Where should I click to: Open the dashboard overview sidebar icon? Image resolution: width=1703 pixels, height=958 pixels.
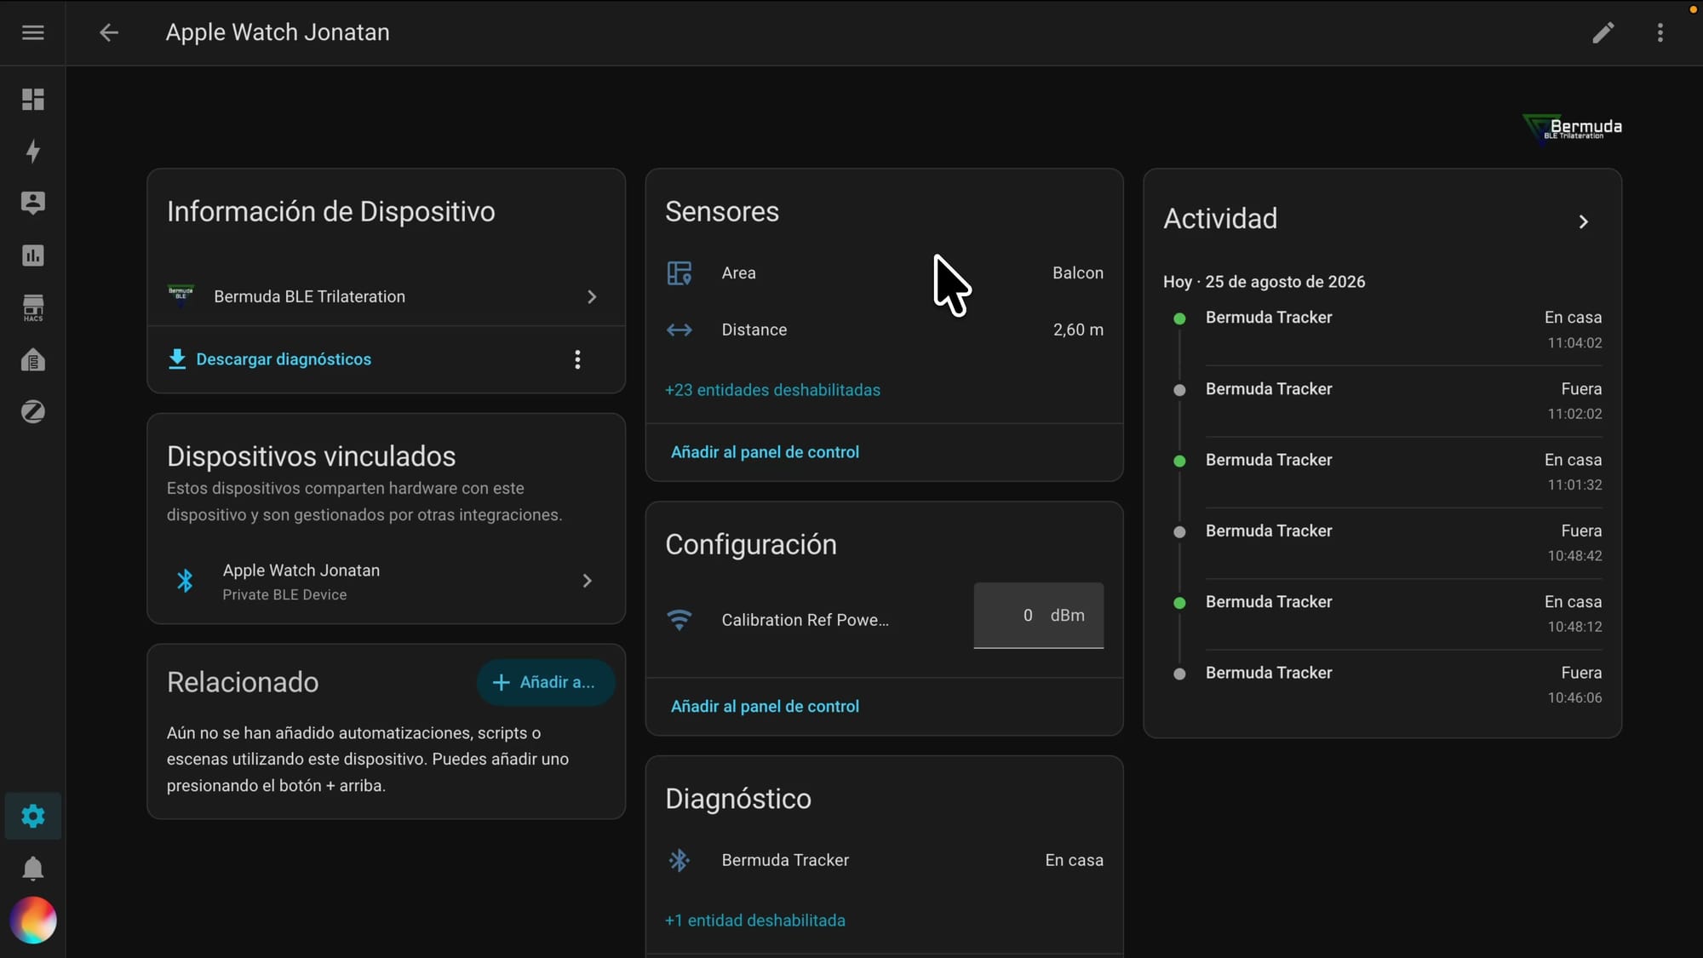click(x=33, y=100)
